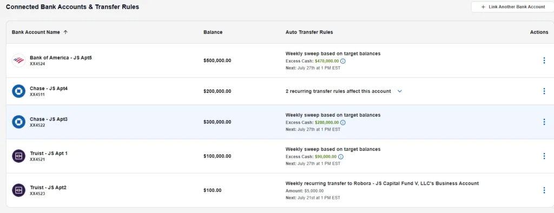This screenshot has height=213, width=554.
Task: Click the $470,000.00 excess cash amount
Action: click(327, 61)
